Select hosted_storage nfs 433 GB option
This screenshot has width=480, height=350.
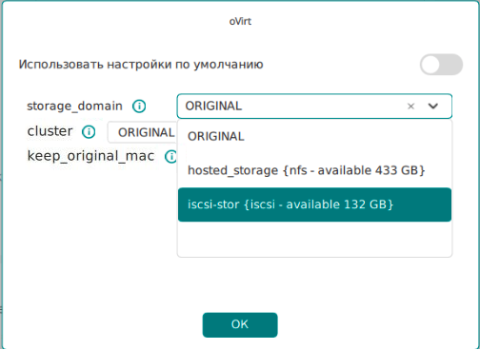coord(314,170)
